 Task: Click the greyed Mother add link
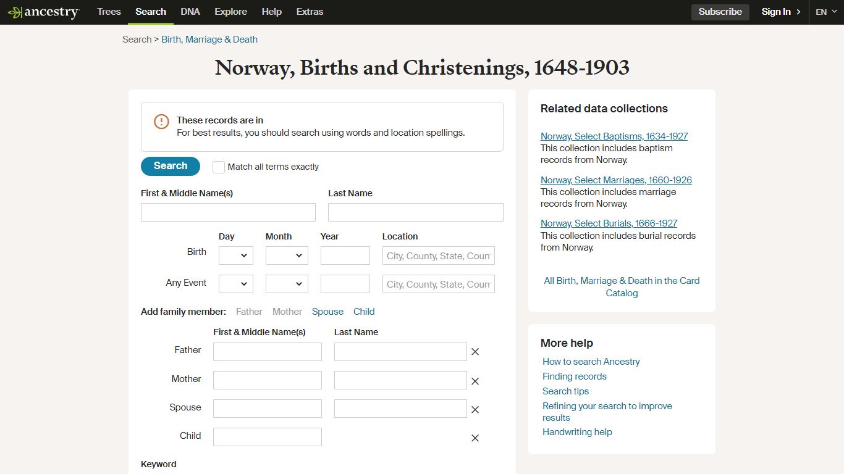pyautogui.click(x=287, y=312)
